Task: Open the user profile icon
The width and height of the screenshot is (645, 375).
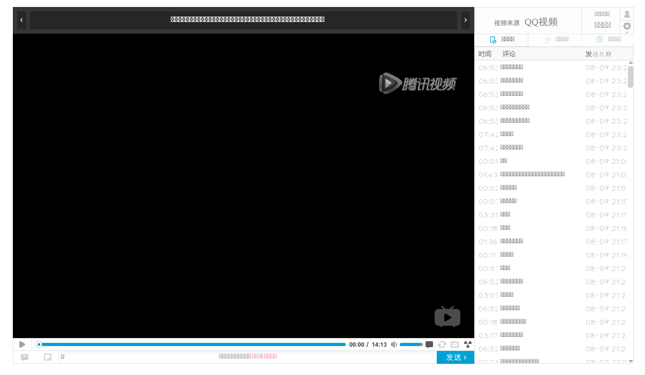Action: coord(627,14)
